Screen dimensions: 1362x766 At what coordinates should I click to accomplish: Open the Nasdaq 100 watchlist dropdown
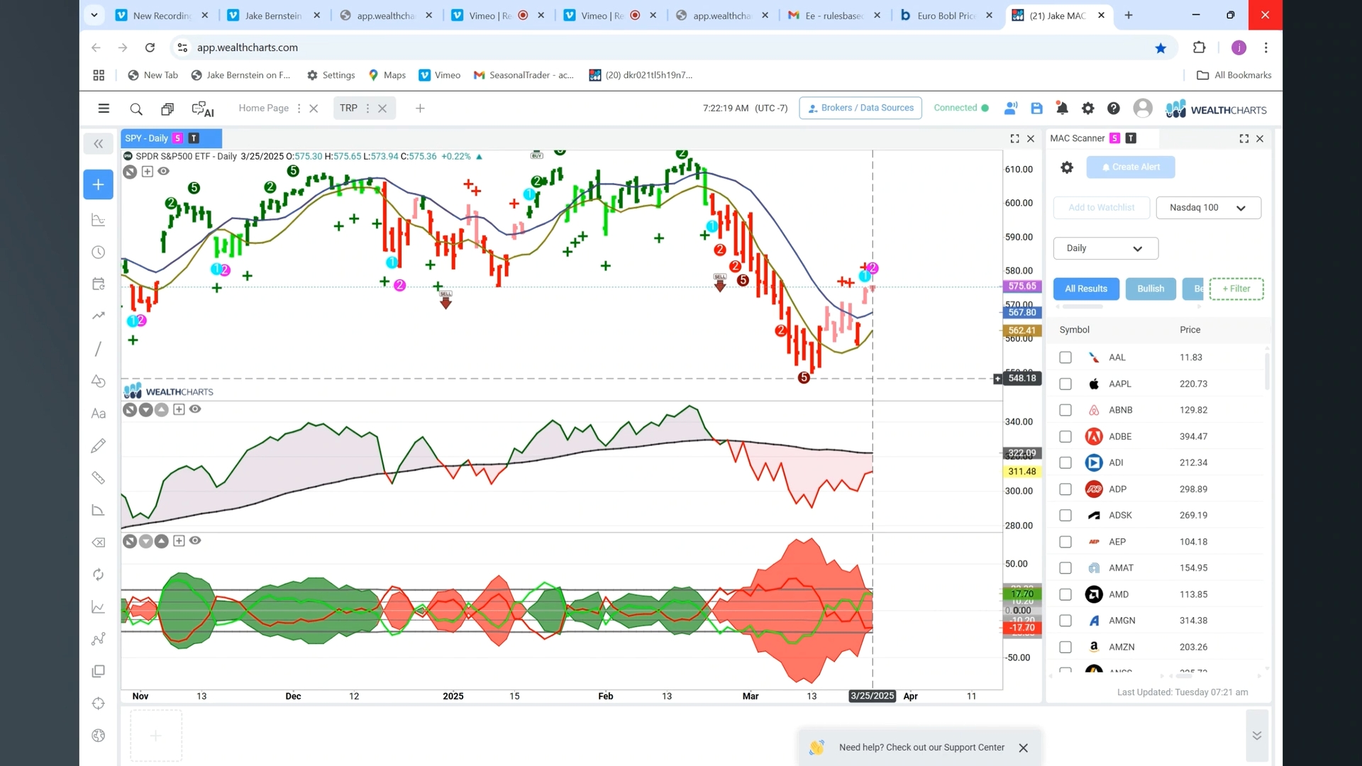pyautogui.click(x=1208, y=208)
